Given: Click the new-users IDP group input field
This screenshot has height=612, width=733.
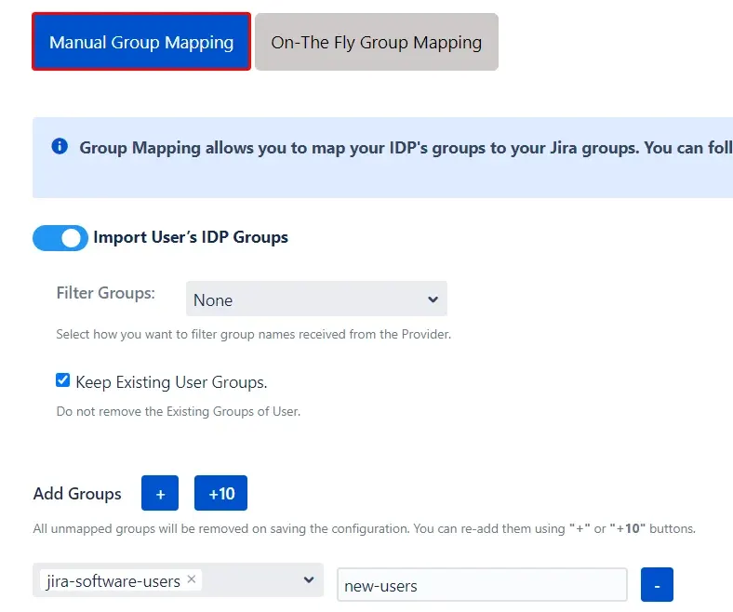Looking at the screenshot, I should 482,585.
